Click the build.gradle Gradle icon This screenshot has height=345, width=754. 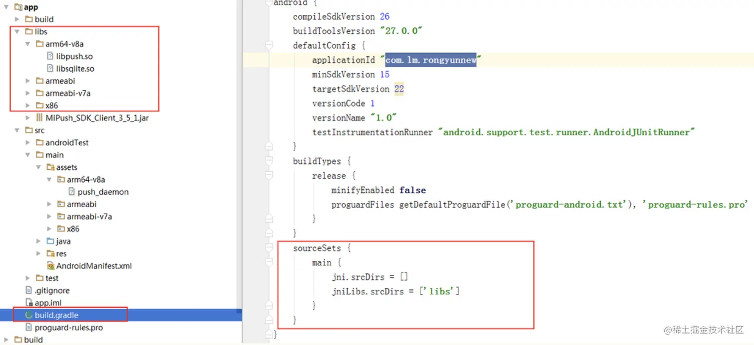click(28, 315)
